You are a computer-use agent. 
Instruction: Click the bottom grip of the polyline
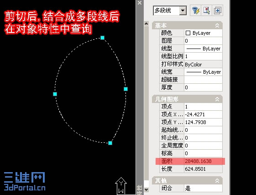point(110,143)
